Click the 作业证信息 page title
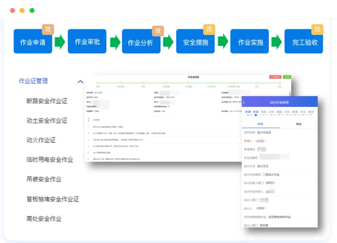Screen dimensions: 337x243 193,77
